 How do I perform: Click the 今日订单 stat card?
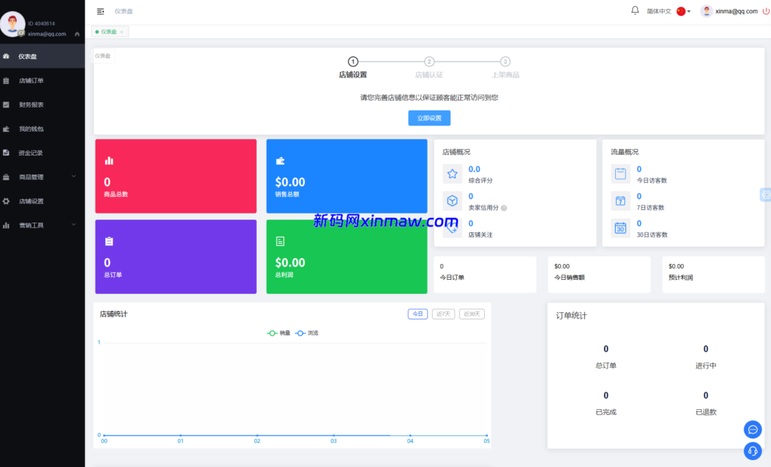tap(485, 274)
